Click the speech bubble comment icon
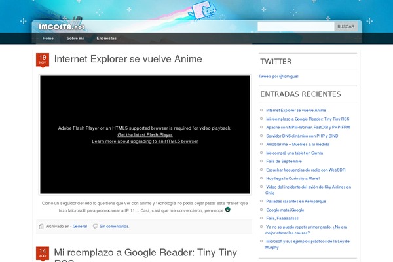Viewport: 393px width, 262px height. [95, 226]
